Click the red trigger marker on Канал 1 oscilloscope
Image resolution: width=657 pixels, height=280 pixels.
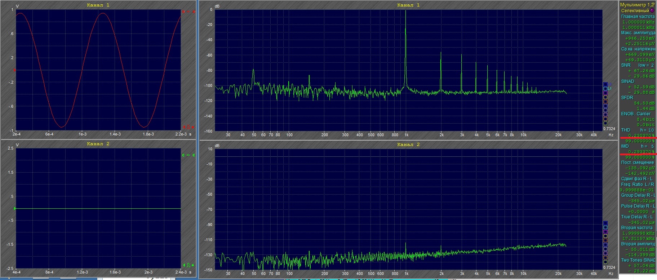tap(188, 127)
